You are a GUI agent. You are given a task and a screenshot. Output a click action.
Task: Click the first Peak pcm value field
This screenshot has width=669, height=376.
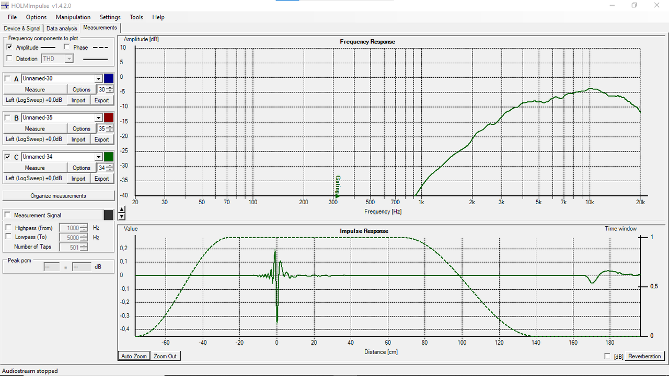tap(52, 266)
